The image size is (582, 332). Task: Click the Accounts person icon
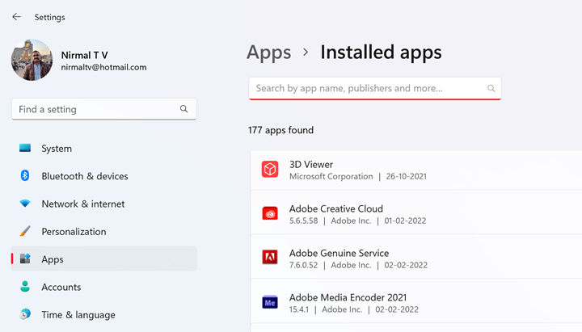[25, 287]
